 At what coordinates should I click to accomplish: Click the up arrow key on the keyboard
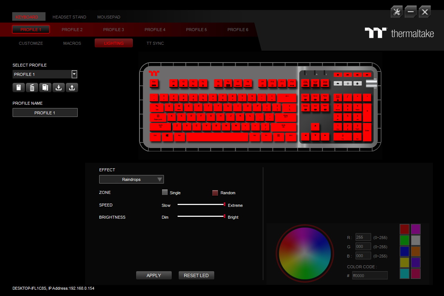point(315,127)
